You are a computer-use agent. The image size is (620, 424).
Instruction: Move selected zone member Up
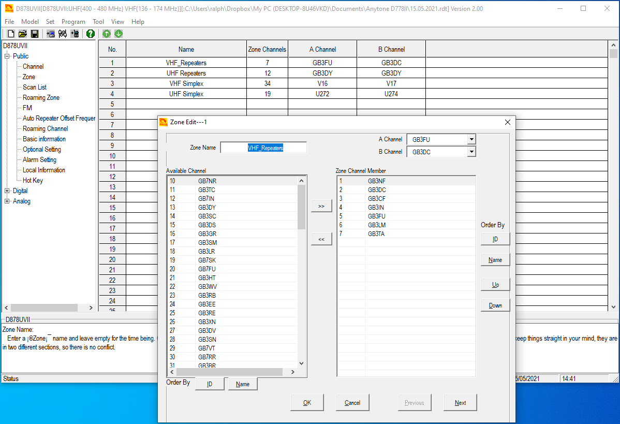(495, 284)
